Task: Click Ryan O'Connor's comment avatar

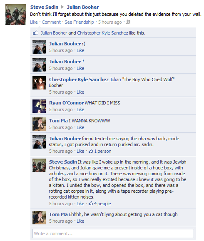Action: pyautogui.click(x=39, y=106)
